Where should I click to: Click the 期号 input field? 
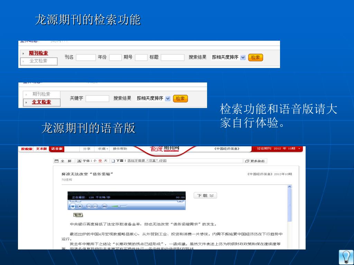point(141,58)
